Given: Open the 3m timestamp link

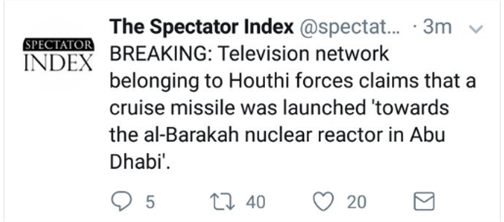Looking at the screenshot, I should (x=438, y=28).
